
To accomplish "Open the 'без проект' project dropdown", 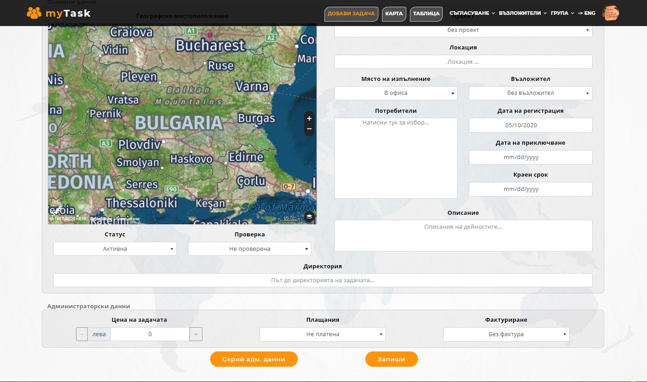I will (x=463, y=30).
